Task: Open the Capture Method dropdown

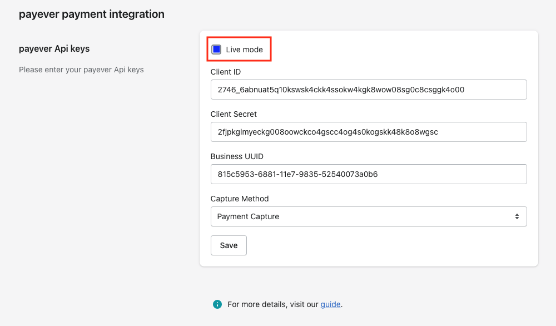Action: [x=369, y=216]
